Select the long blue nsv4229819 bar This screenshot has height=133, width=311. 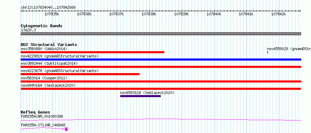click(161, 60)
